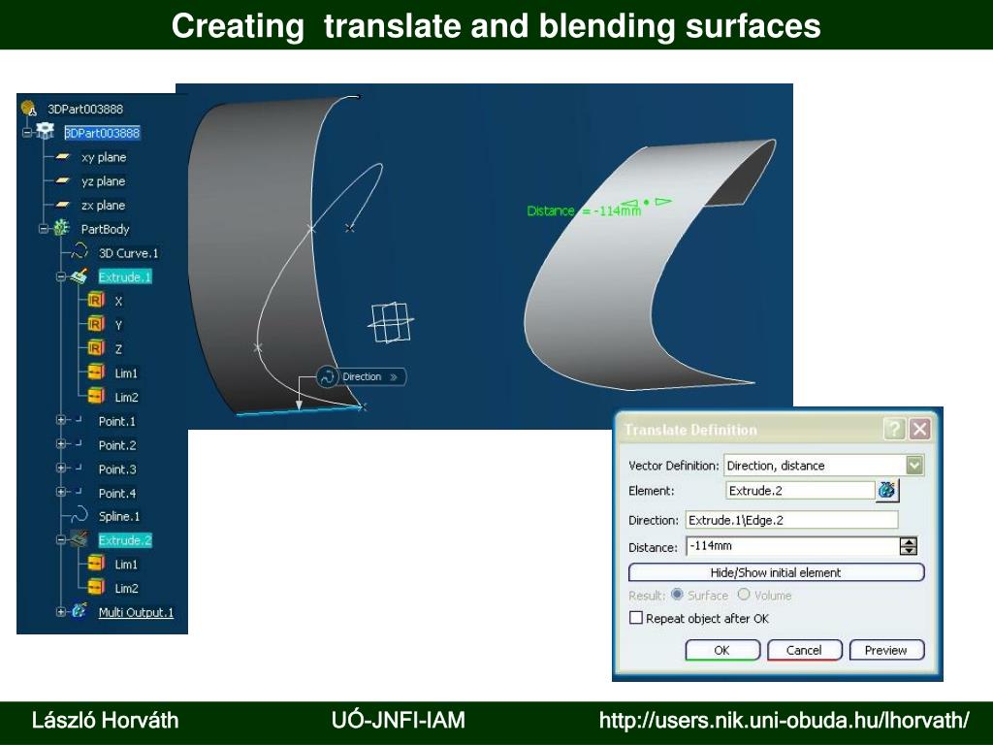Click the Y parameter icon under Extrude.1
Image resolution: width=993 pixels, height=745 pixels.
point(96,324)
